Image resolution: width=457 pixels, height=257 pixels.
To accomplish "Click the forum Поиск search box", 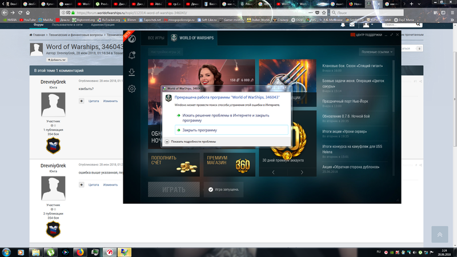I will point(399,25).
